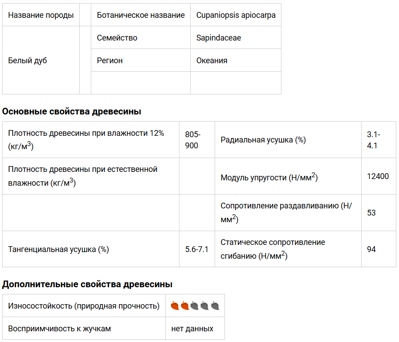Click the 'Ботаническое название' label cell
The width and height of the screenshot is (399, 342).
click(x=141, y=15)
